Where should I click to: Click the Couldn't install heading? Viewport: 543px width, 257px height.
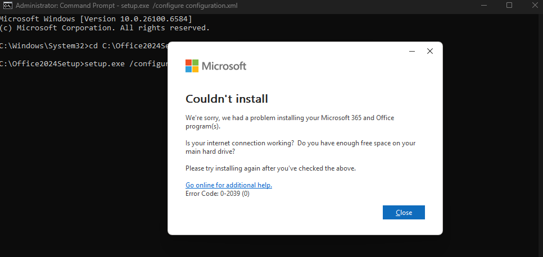click(227, 99)
